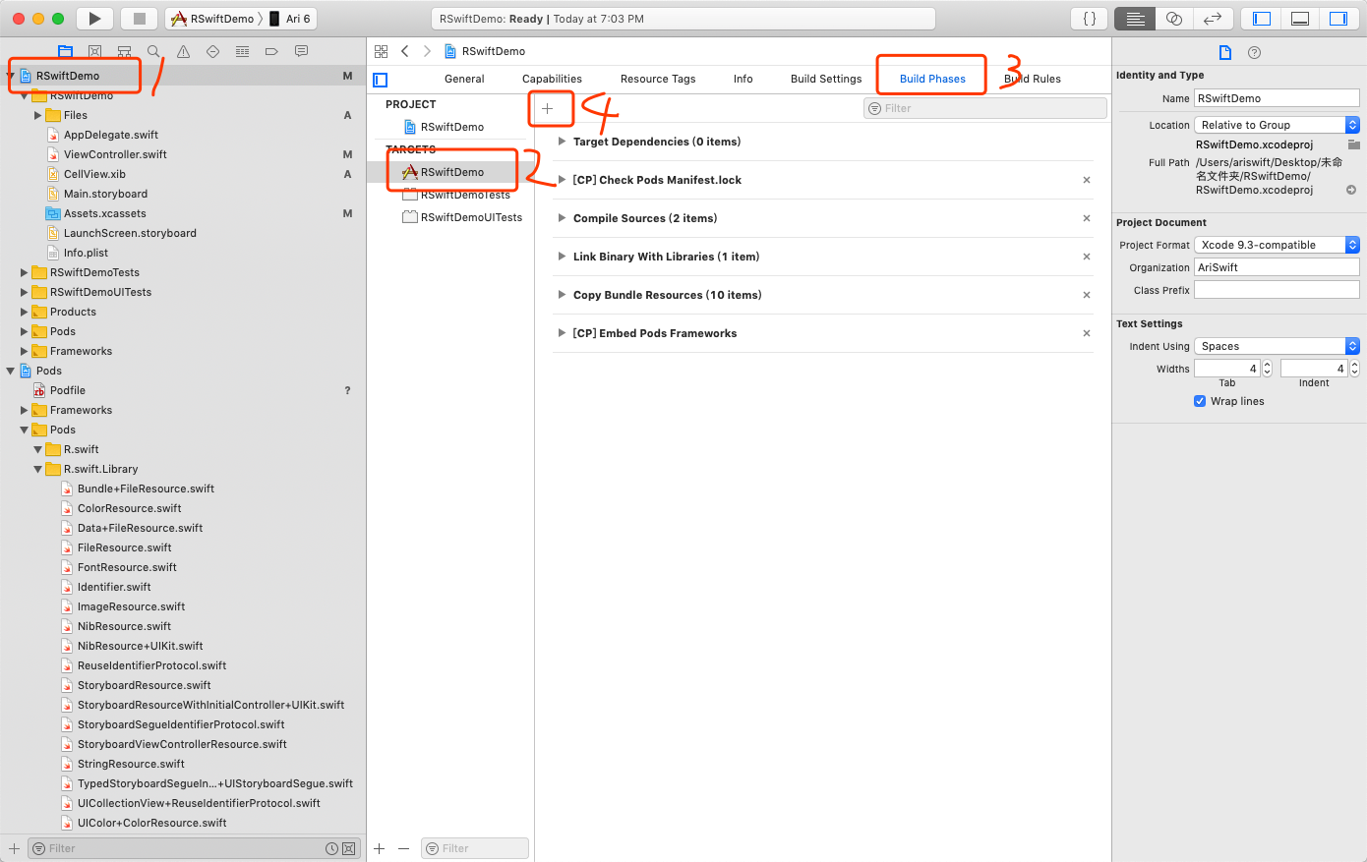Select the RSwiftDemo scheme in toolbar
This screenshot has height=862, width=1367.
212,19
